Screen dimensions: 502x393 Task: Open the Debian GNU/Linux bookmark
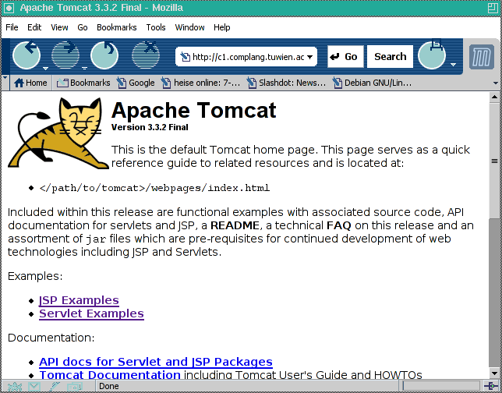pos(372,83)
